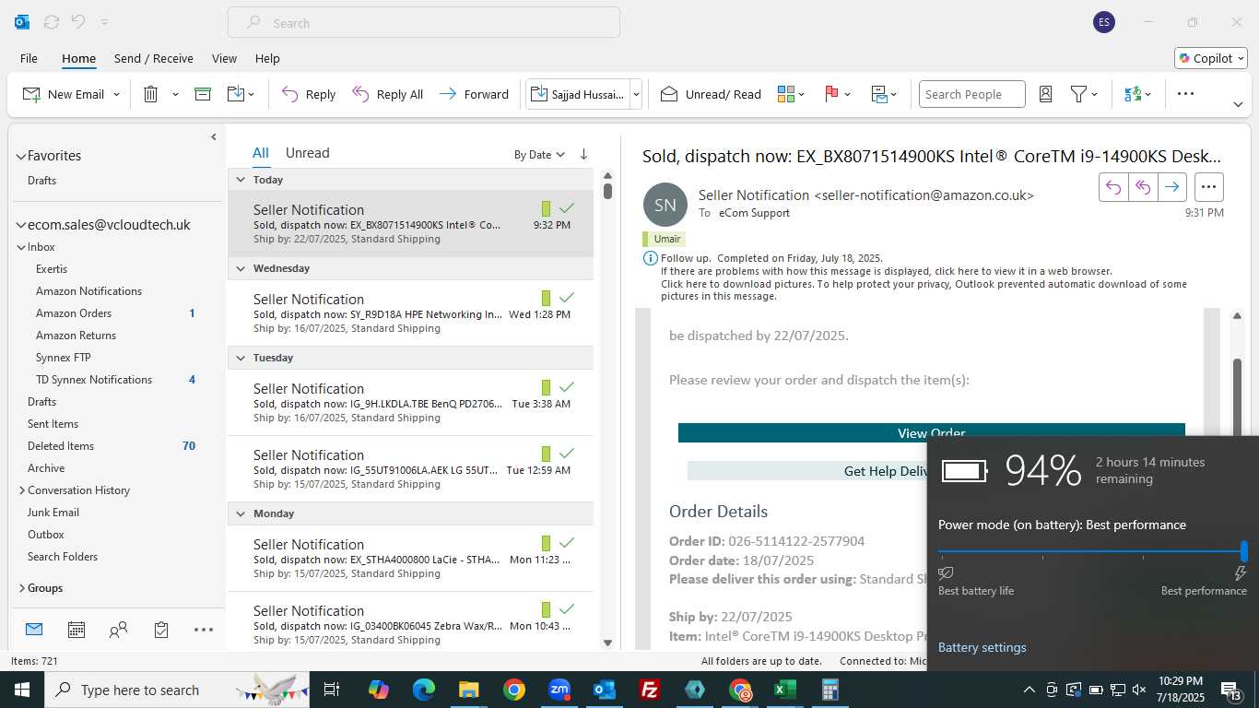Viewport: 1259px width, 708px height.
Task: Collapse the Inbox folder tree
Action: (x=21, y=247)
